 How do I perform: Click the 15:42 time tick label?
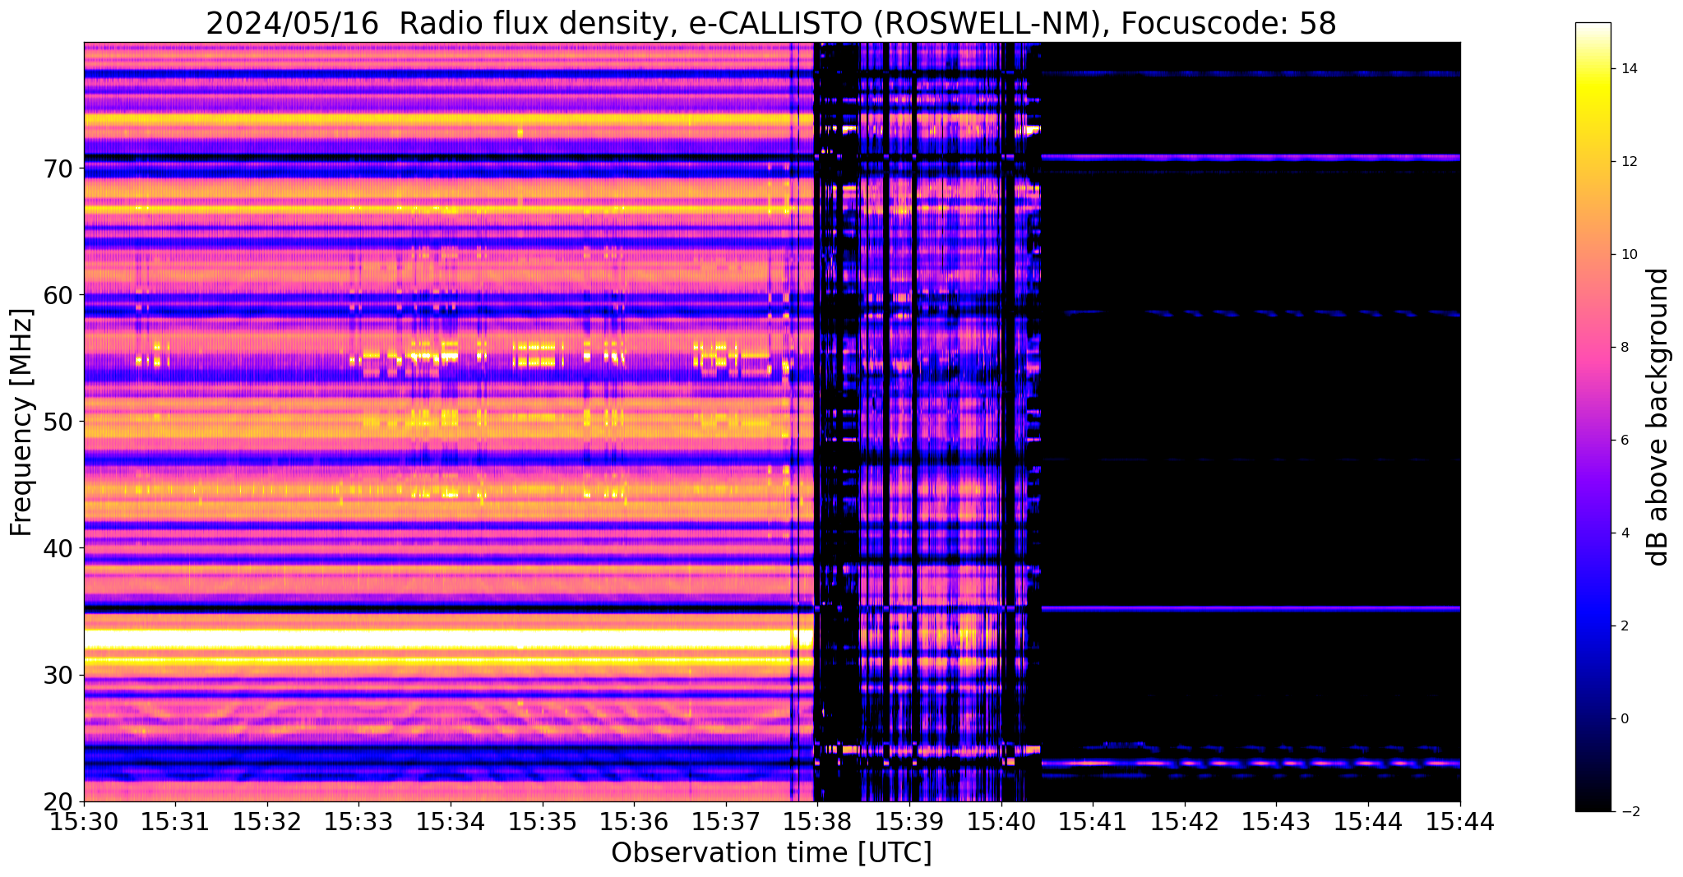(1185, 821)
